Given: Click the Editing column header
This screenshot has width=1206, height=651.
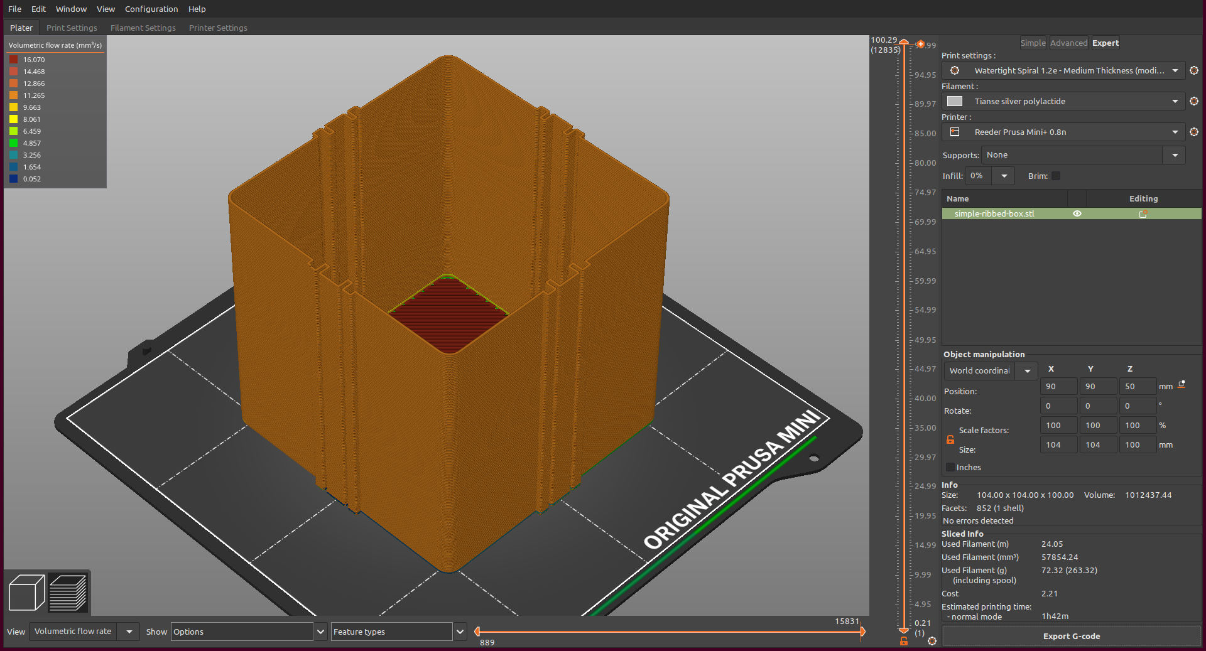Looking at the screenshot, I should pyautogui.click(x=1143, y=198).
